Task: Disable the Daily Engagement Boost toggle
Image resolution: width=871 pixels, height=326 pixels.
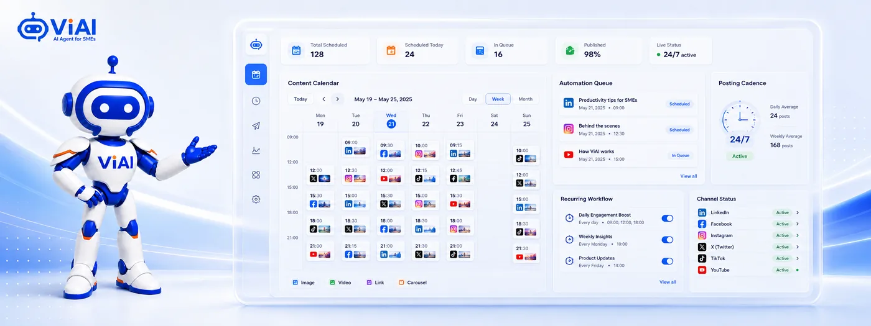Action: coord(667,218)
